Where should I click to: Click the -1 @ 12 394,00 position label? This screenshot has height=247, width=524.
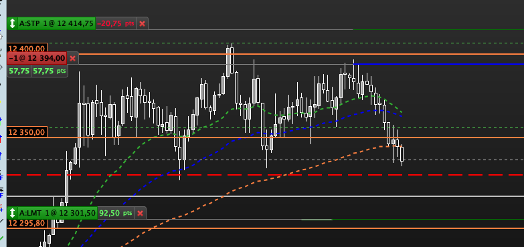point(37,59)
